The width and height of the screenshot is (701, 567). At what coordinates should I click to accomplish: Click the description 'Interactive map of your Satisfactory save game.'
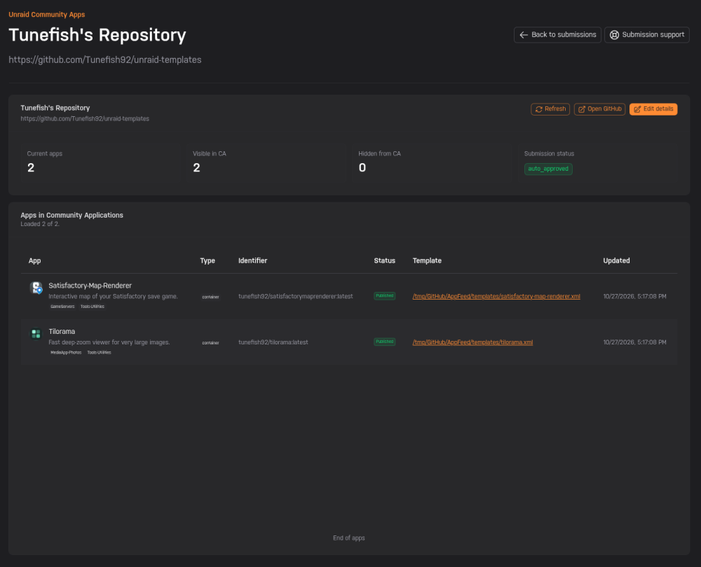click(x=113, y=296)
